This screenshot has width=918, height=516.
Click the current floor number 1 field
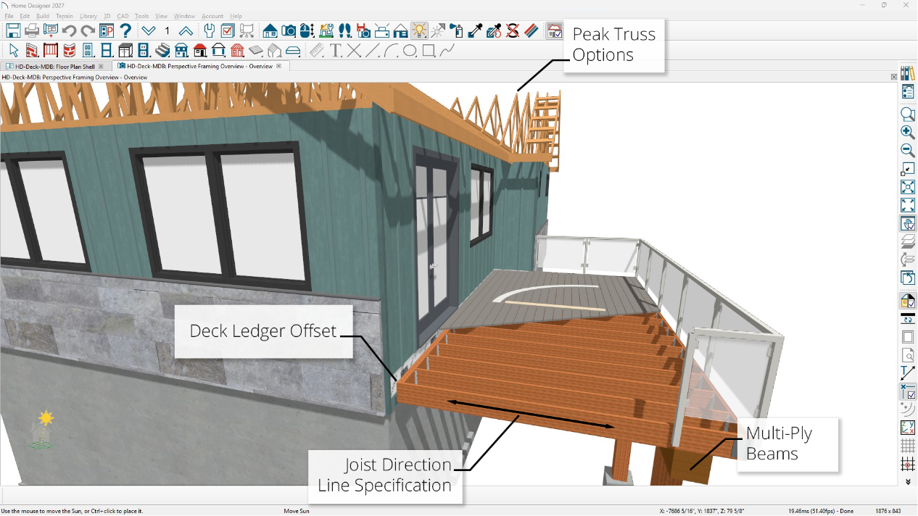pyautogui.click(x=167, y=30)
